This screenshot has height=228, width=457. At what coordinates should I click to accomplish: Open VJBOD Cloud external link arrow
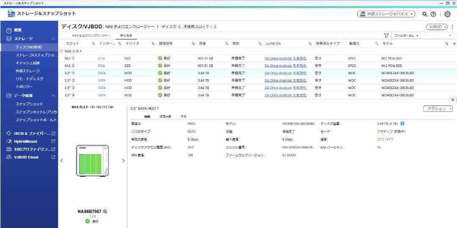pyautogui.click(x=53, y=157)
